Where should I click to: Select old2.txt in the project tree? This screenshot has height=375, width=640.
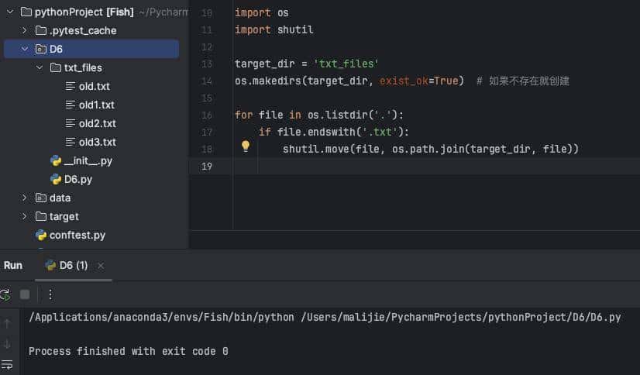tap(98, 123)
